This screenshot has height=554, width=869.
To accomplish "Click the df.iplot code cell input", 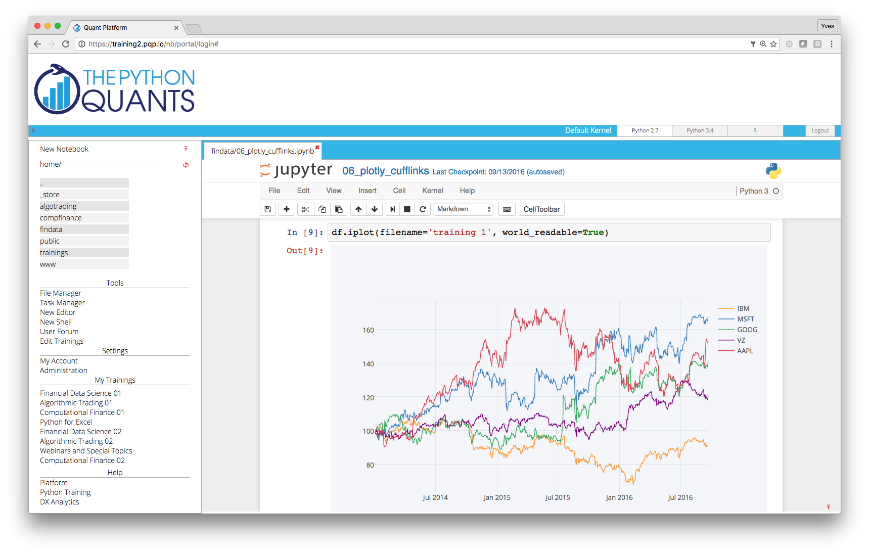I will pyautogui.click(x=549, y=233).
